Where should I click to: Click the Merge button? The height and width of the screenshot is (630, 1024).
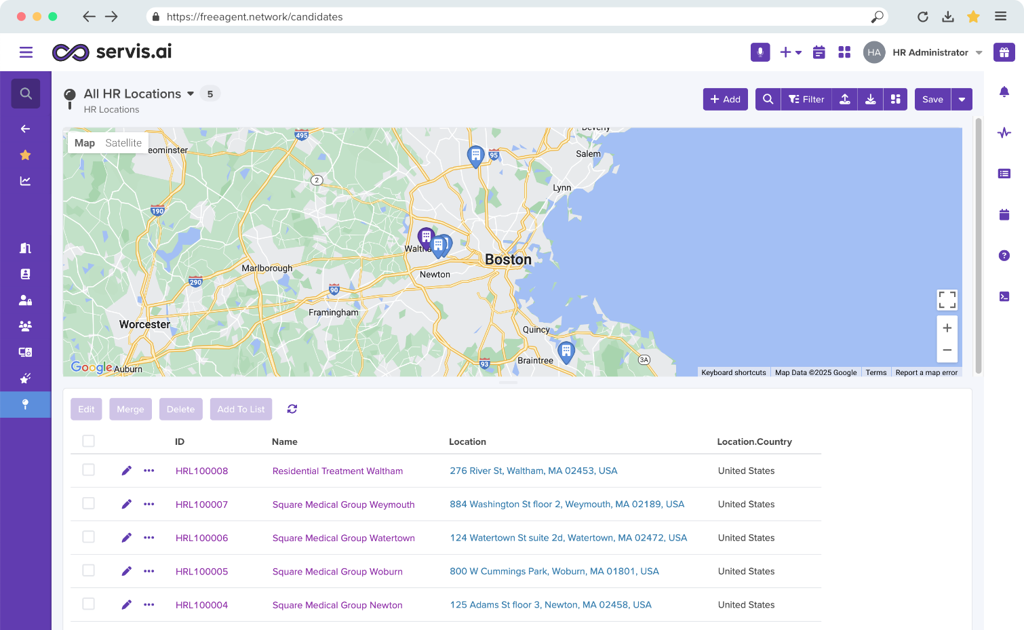pos(130,409)
